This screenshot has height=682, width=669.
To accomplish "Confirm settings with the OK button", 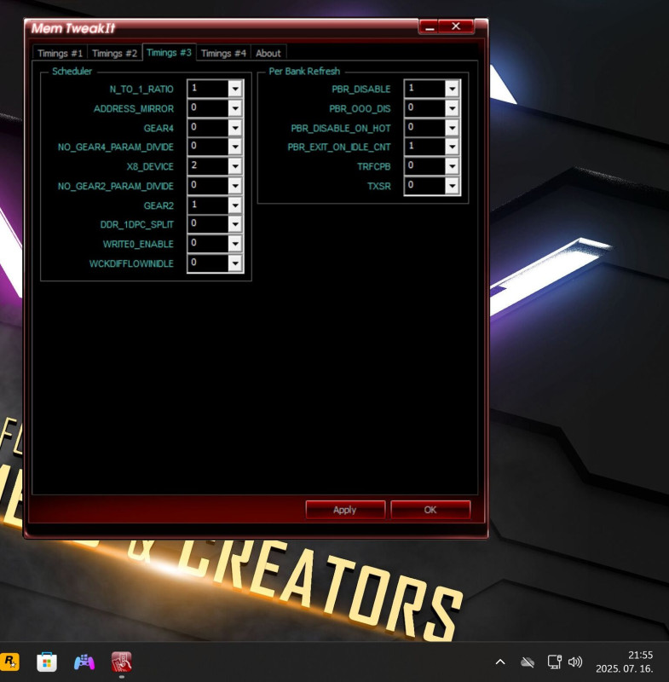I will (430, 510).
